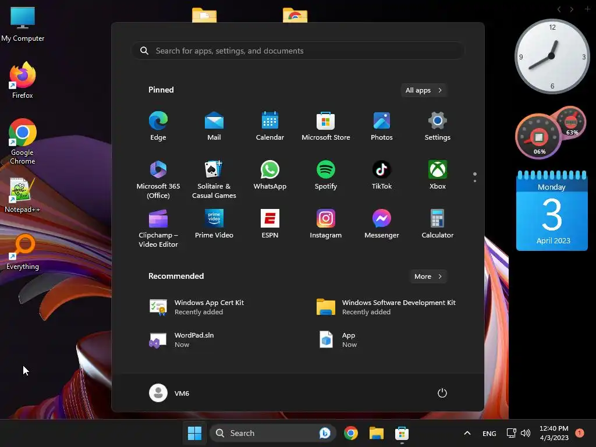Open the VM6 user account menu

[169, 393]
